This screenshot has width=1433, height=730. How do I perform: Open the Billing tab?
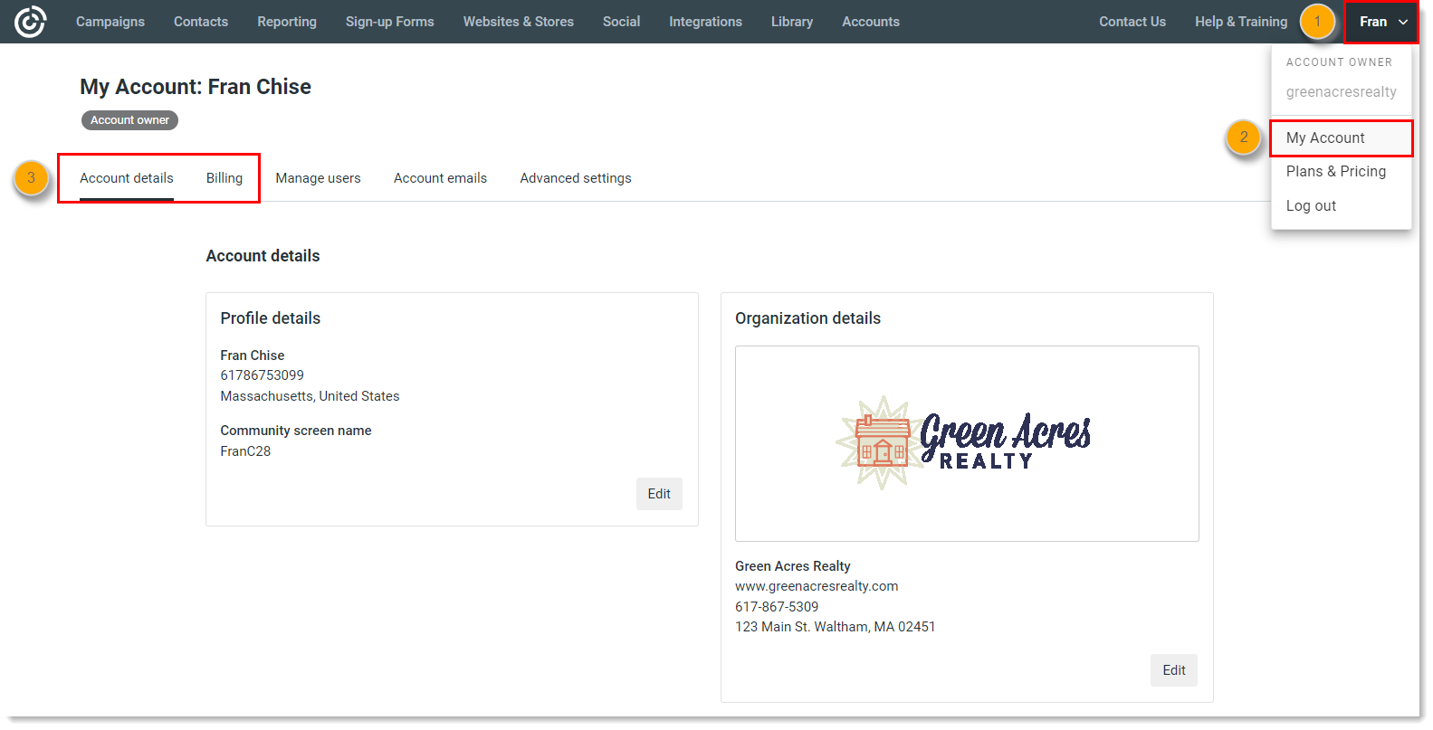coord(225,178)
